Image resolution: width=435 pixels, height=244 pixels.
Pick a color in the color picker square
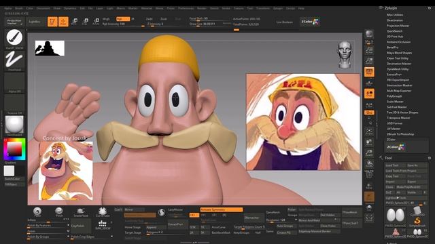click(x=14, y=149)
